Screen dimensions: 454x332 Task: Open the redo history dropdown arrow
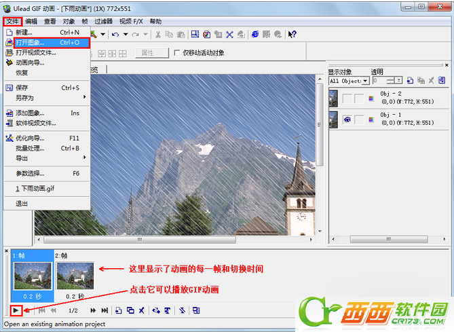[x=146, y=35]
